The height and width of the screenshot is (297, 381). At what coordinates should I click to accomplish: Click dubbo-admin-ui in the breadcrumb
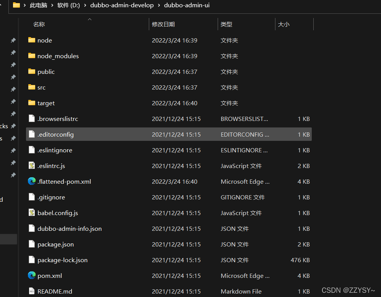pyautogui.click(x=187, y=5)
